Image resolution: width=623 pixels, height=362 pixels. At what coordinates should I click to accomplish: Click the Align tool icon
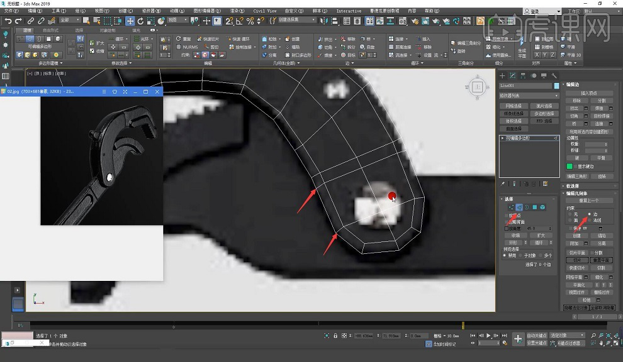tap(334, 21)
